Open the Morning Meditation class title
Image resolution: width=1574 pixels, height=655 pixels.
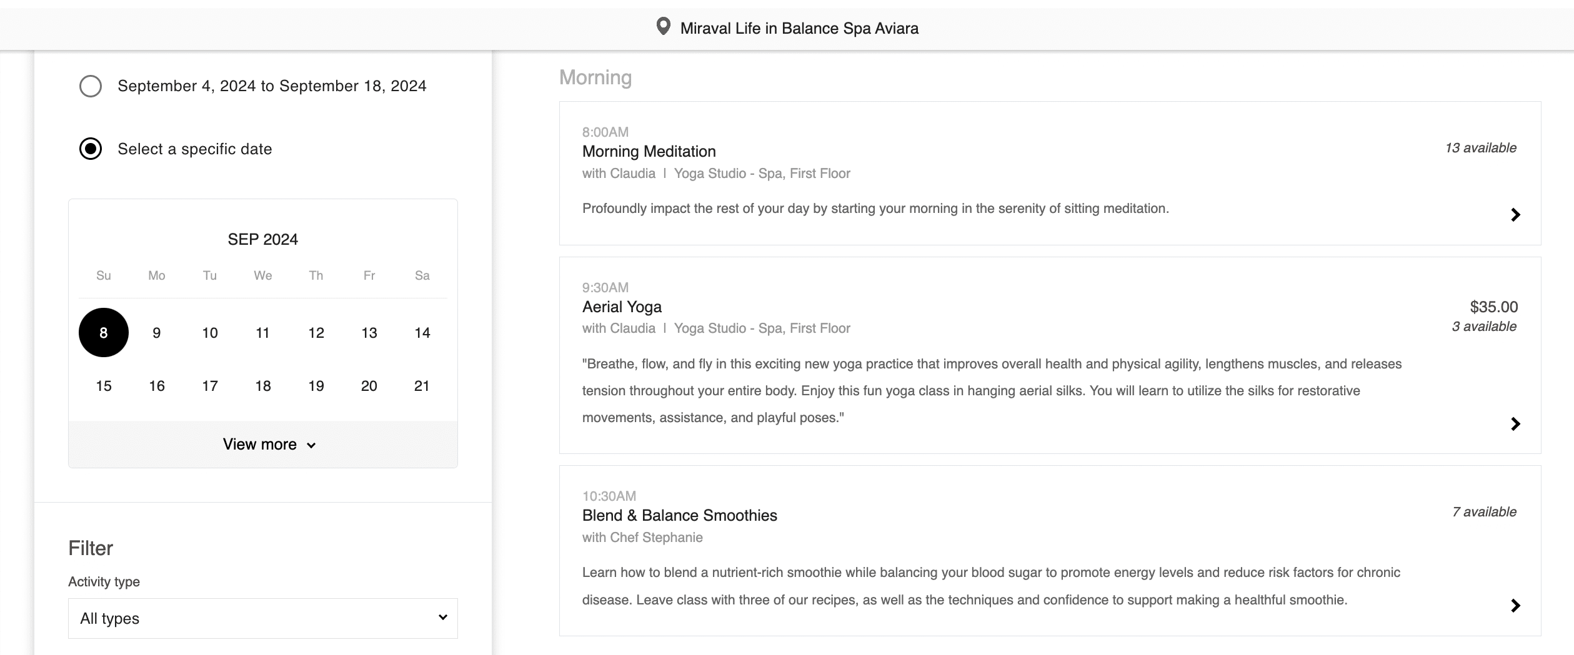[649, 152]
